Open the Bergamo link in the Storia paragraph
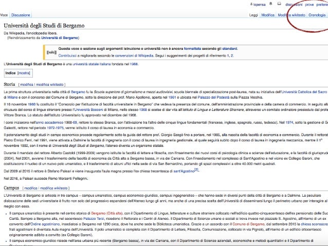The image size is (328, 246). pos(78,92)
